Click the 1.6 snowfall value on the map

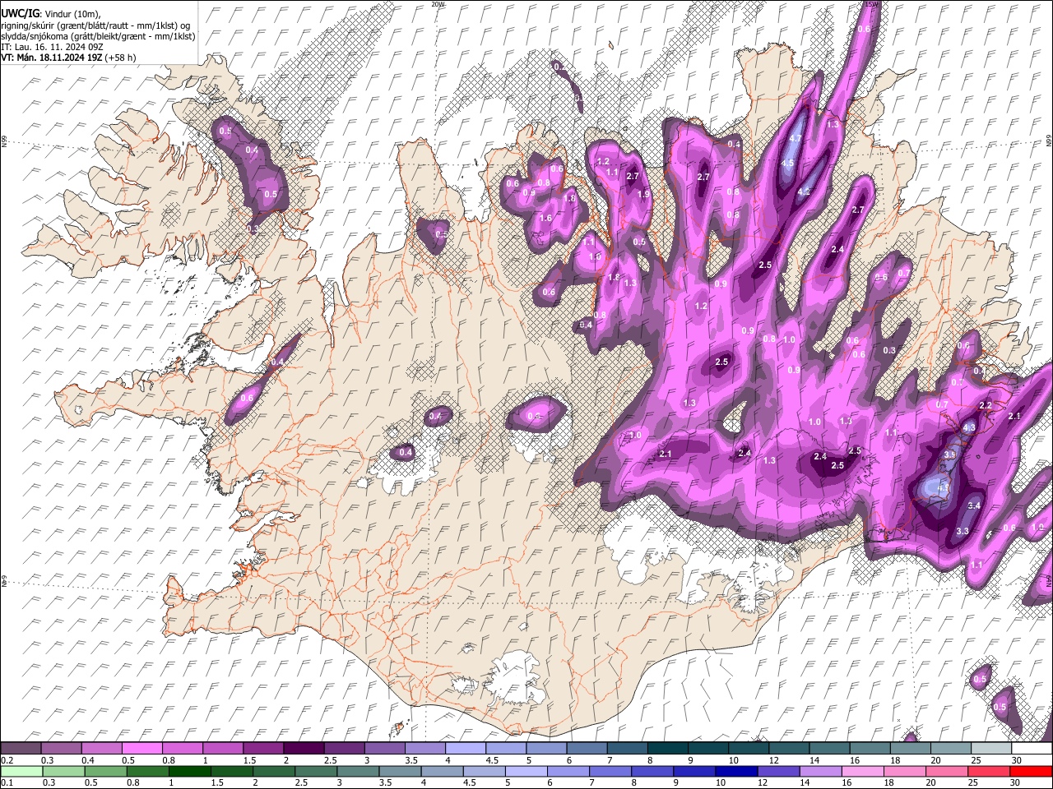[x=545, y=219]
